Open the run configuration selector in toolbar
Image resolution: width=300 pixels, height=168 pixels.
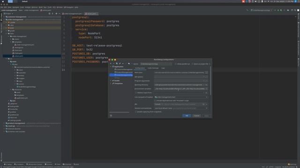coord(262,10)
